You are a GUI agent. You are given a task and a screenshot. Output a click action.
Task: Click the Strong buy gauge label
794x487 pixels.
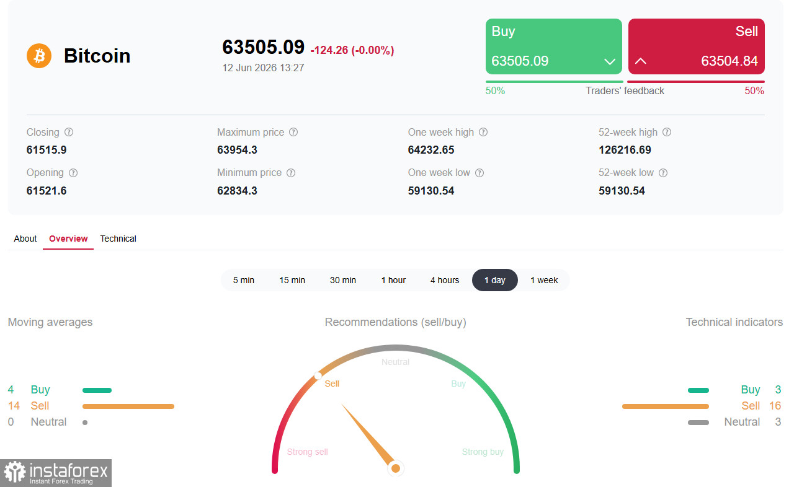[x=483, y=452]
